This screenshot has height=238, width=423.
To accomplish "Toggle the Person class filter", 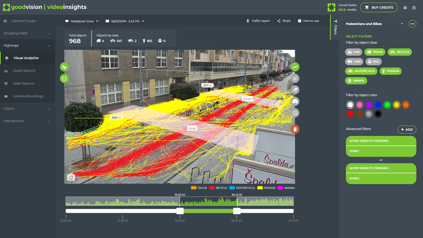I will click(390, 71).
